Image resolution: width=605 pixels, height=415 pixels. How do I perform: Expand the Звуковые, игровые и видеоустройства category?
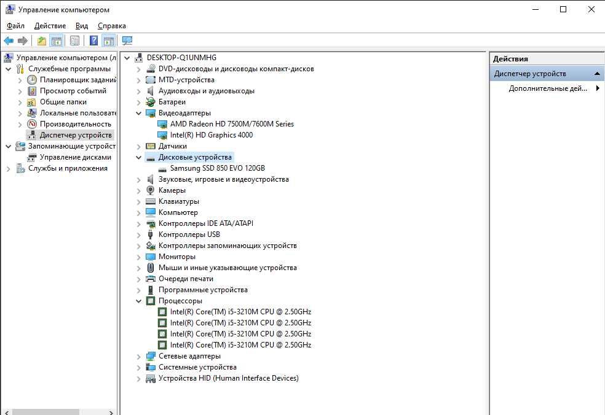pos(138,179)
